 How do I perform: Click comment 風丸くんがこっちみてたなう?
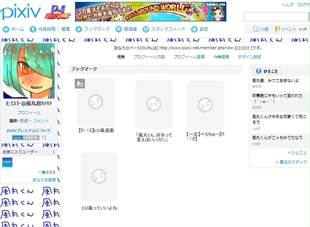(277, 138)
